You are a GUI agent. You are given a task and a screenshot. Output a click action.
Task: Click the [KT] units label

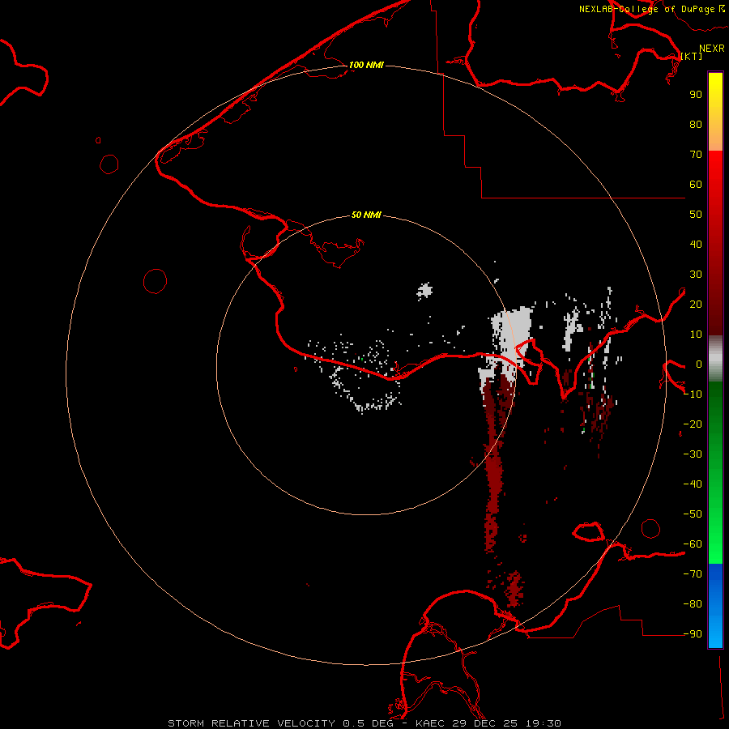(x=691, y=56)
